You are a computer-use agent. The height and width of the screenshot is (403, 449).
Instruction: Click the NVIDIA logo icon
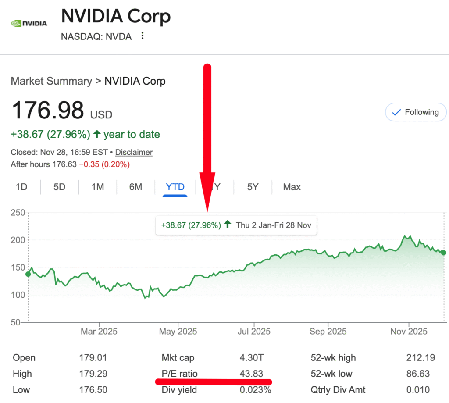click(29, 23)
